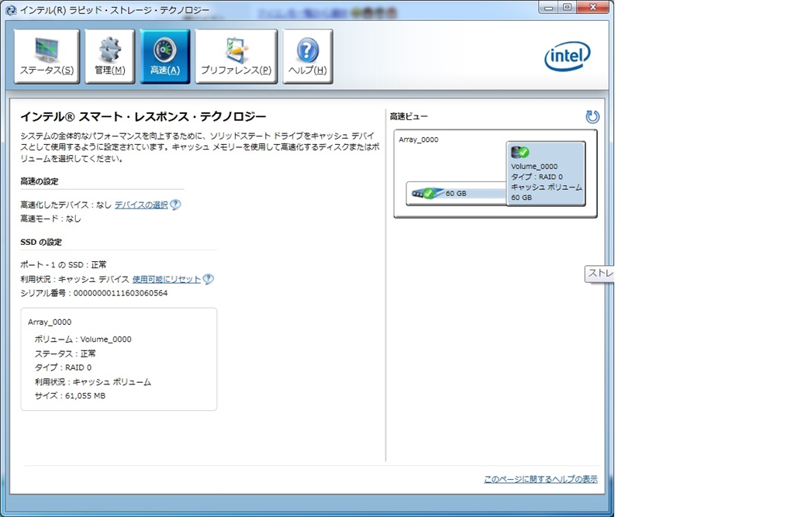Click the シリアル番号 serial number line
This screenshot has height=517, width=794.
(94, 293)
